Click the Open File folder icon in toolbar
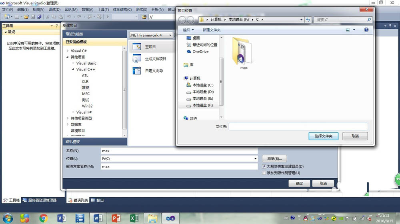Screen dimensions: 400x224 pyautogui.click(x=26, y=17)
